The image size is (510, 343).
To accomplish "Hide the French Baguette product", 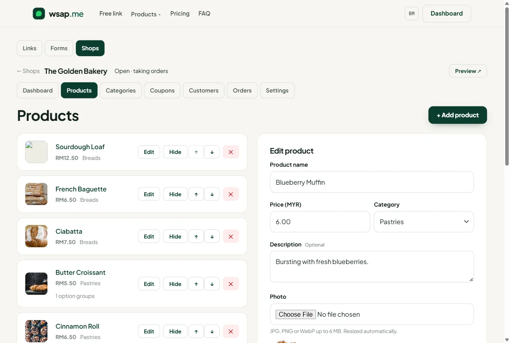I will [175, 194].
